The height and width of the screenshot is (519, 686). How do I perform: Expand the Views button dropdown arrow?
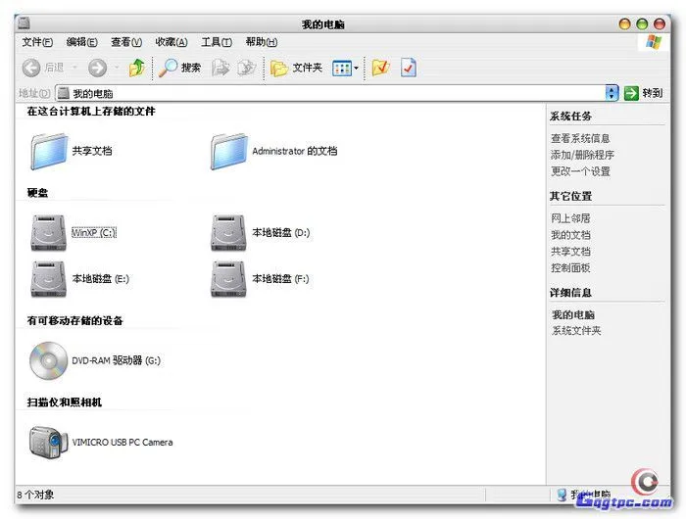356,69
